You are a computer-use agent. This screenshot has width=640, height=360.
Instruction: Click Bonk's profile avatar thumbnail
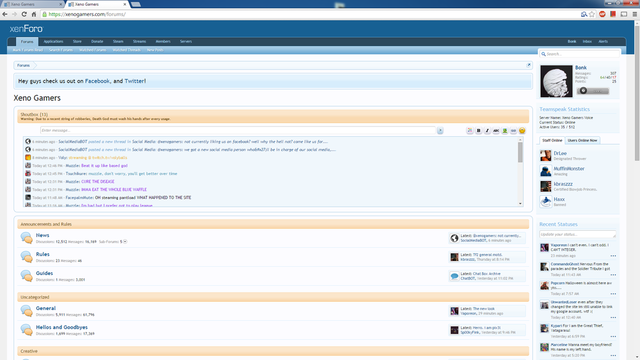pos(556,81)
